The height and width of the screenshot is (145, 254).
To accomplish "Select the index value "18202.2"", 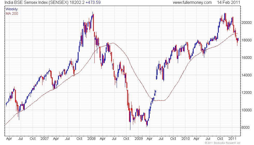I will tap(77, 2).
